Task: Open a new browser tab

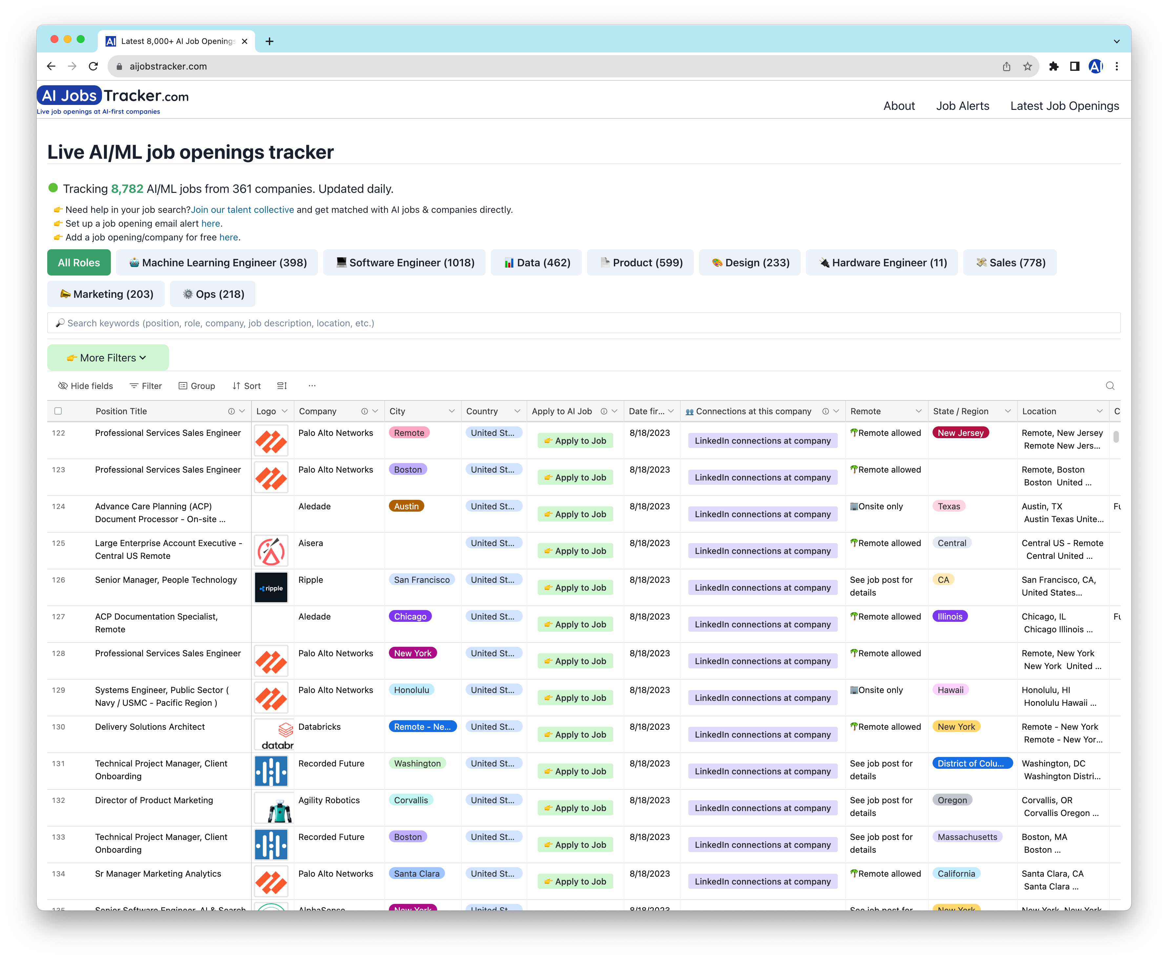Action: tap(270, 41)
